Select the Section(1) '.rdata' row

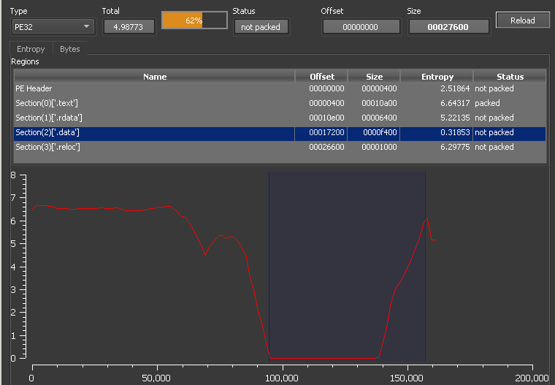point(153,118)
